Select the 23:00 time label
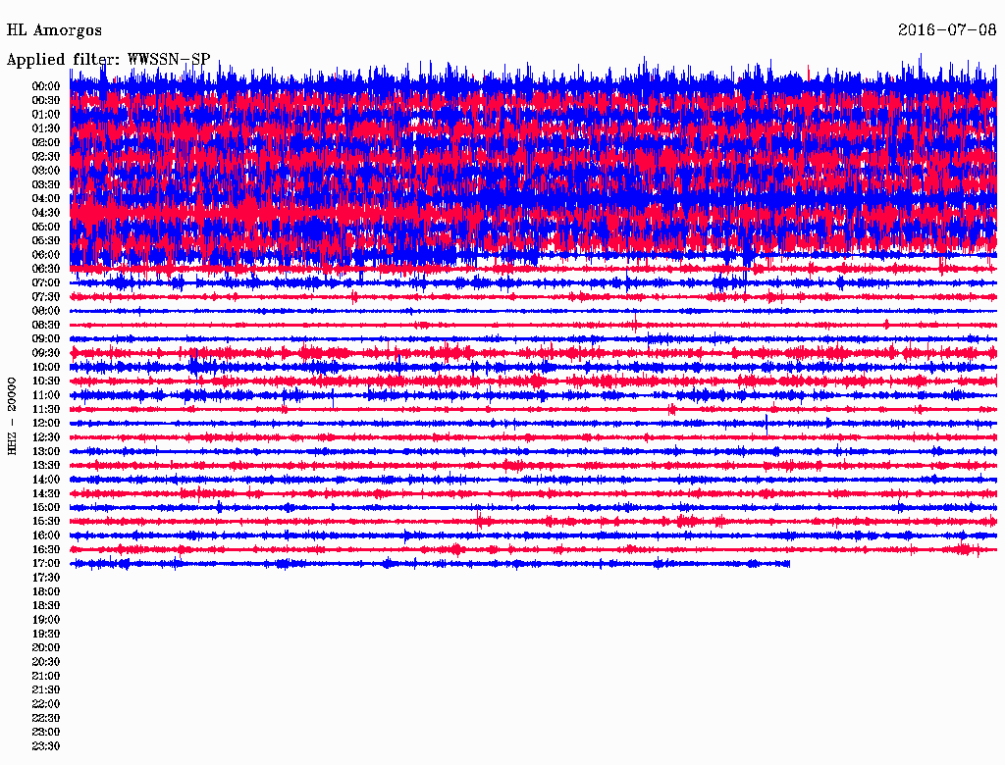The image size is (1005, 765). tap(46, 732)
